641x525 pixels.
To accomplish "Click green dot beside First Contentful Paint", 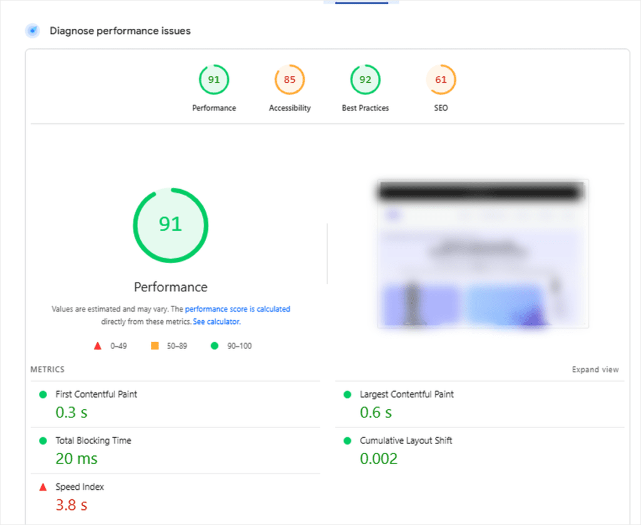I will pyautogui.click(x=43, y=395).
